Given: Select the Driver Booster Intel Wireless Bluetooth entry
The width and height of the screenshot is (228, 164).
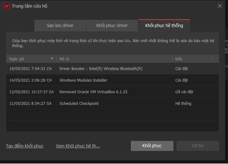Looking at the screenshot, I should tap(101, 69).
